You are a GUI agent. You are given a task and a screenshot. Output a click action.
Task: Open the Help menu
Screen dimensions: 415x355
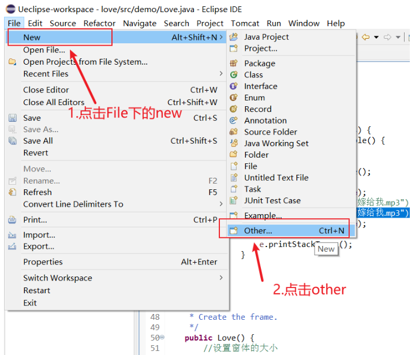coord(335,23)
